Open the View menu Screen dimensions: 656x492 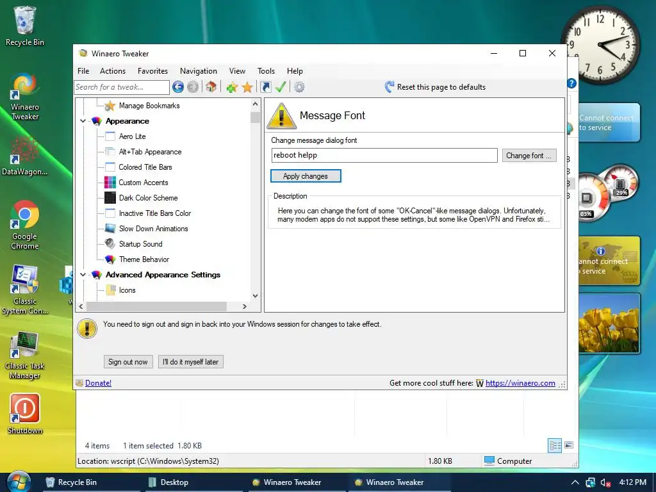pyautogui.click(x=237, y=70)
